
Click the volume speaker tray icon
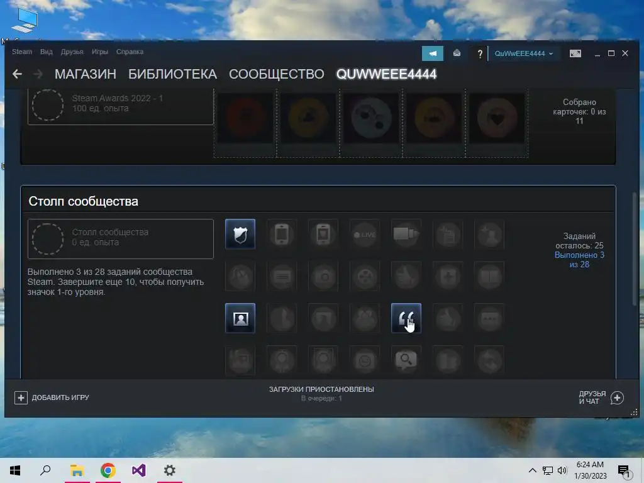[562, 470]
